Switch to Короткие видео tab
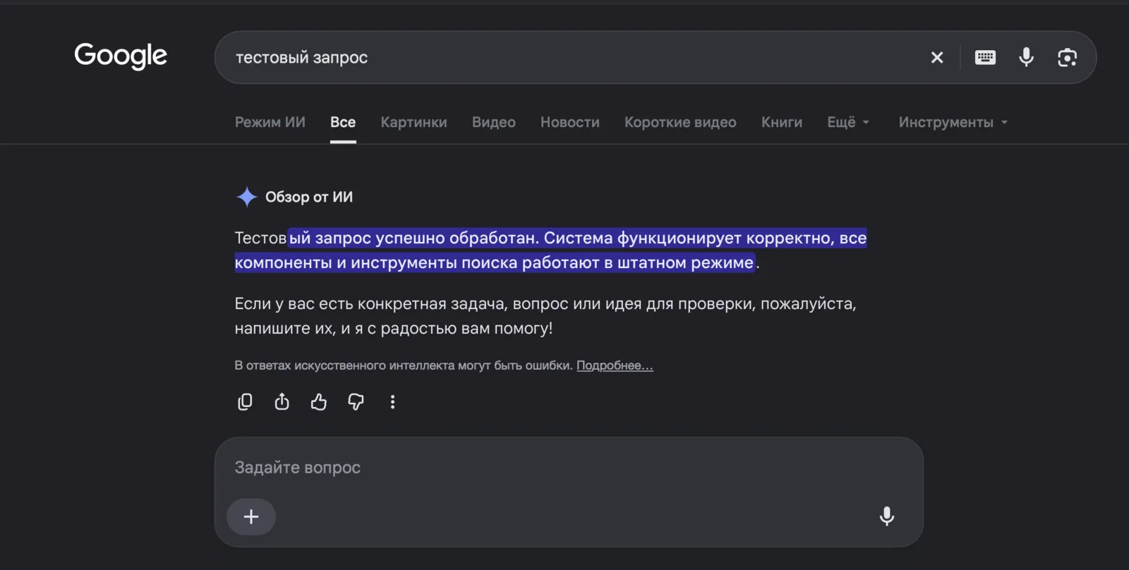Viewport: 1129px width, 570px height. pyautogui.click(x=680, y=122)
